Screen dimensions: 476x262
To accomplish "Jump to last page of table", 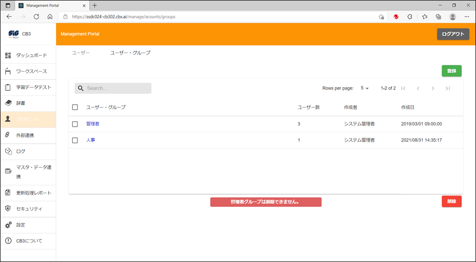I will pyautogui.click(x=448, y=88).
